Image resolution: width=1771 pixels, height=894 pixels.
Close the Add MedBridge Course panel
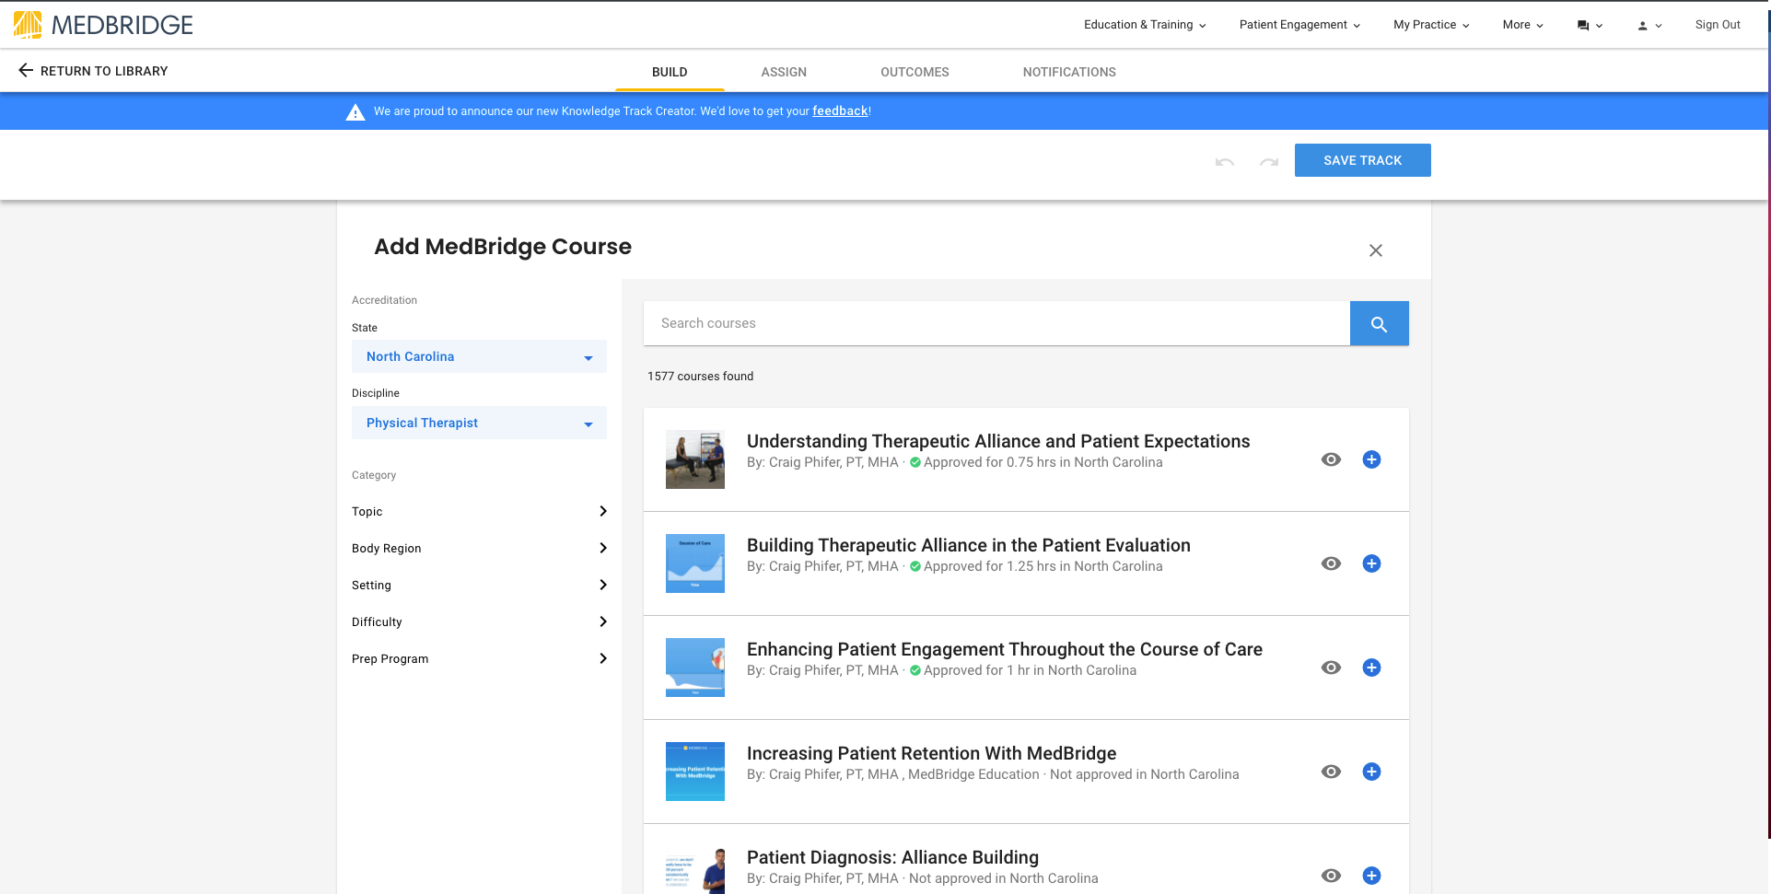click(1376, 250)
